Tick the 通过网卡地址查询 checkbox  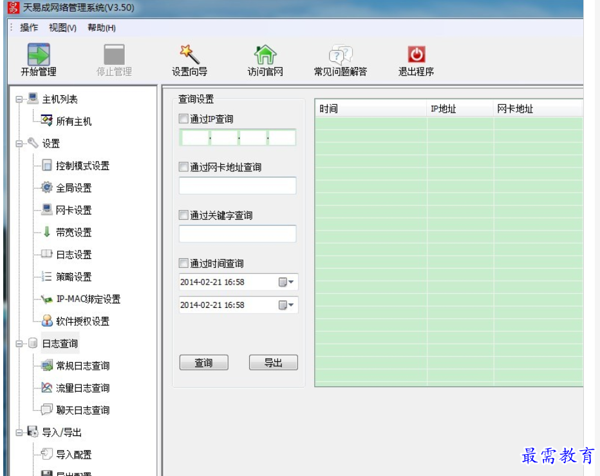(x=184, y=167)
